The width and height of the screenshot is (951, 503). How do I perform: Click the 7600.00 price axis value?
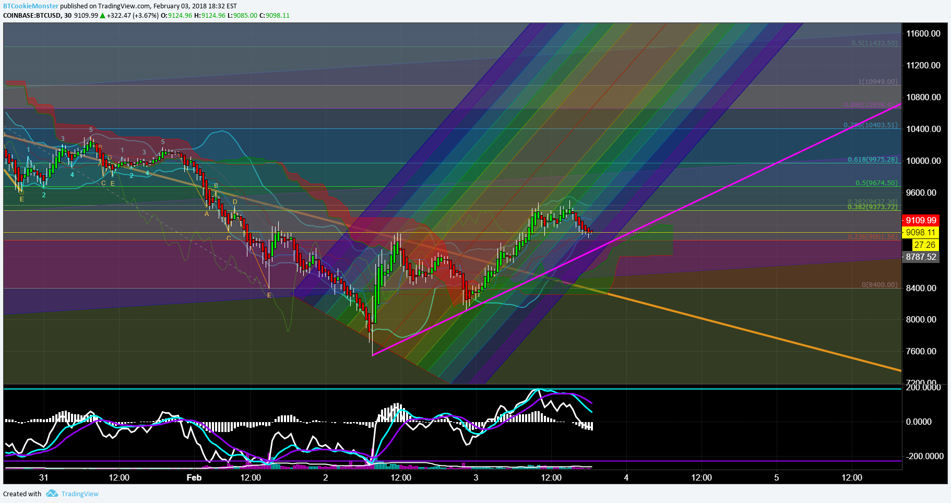pos(921,351)
